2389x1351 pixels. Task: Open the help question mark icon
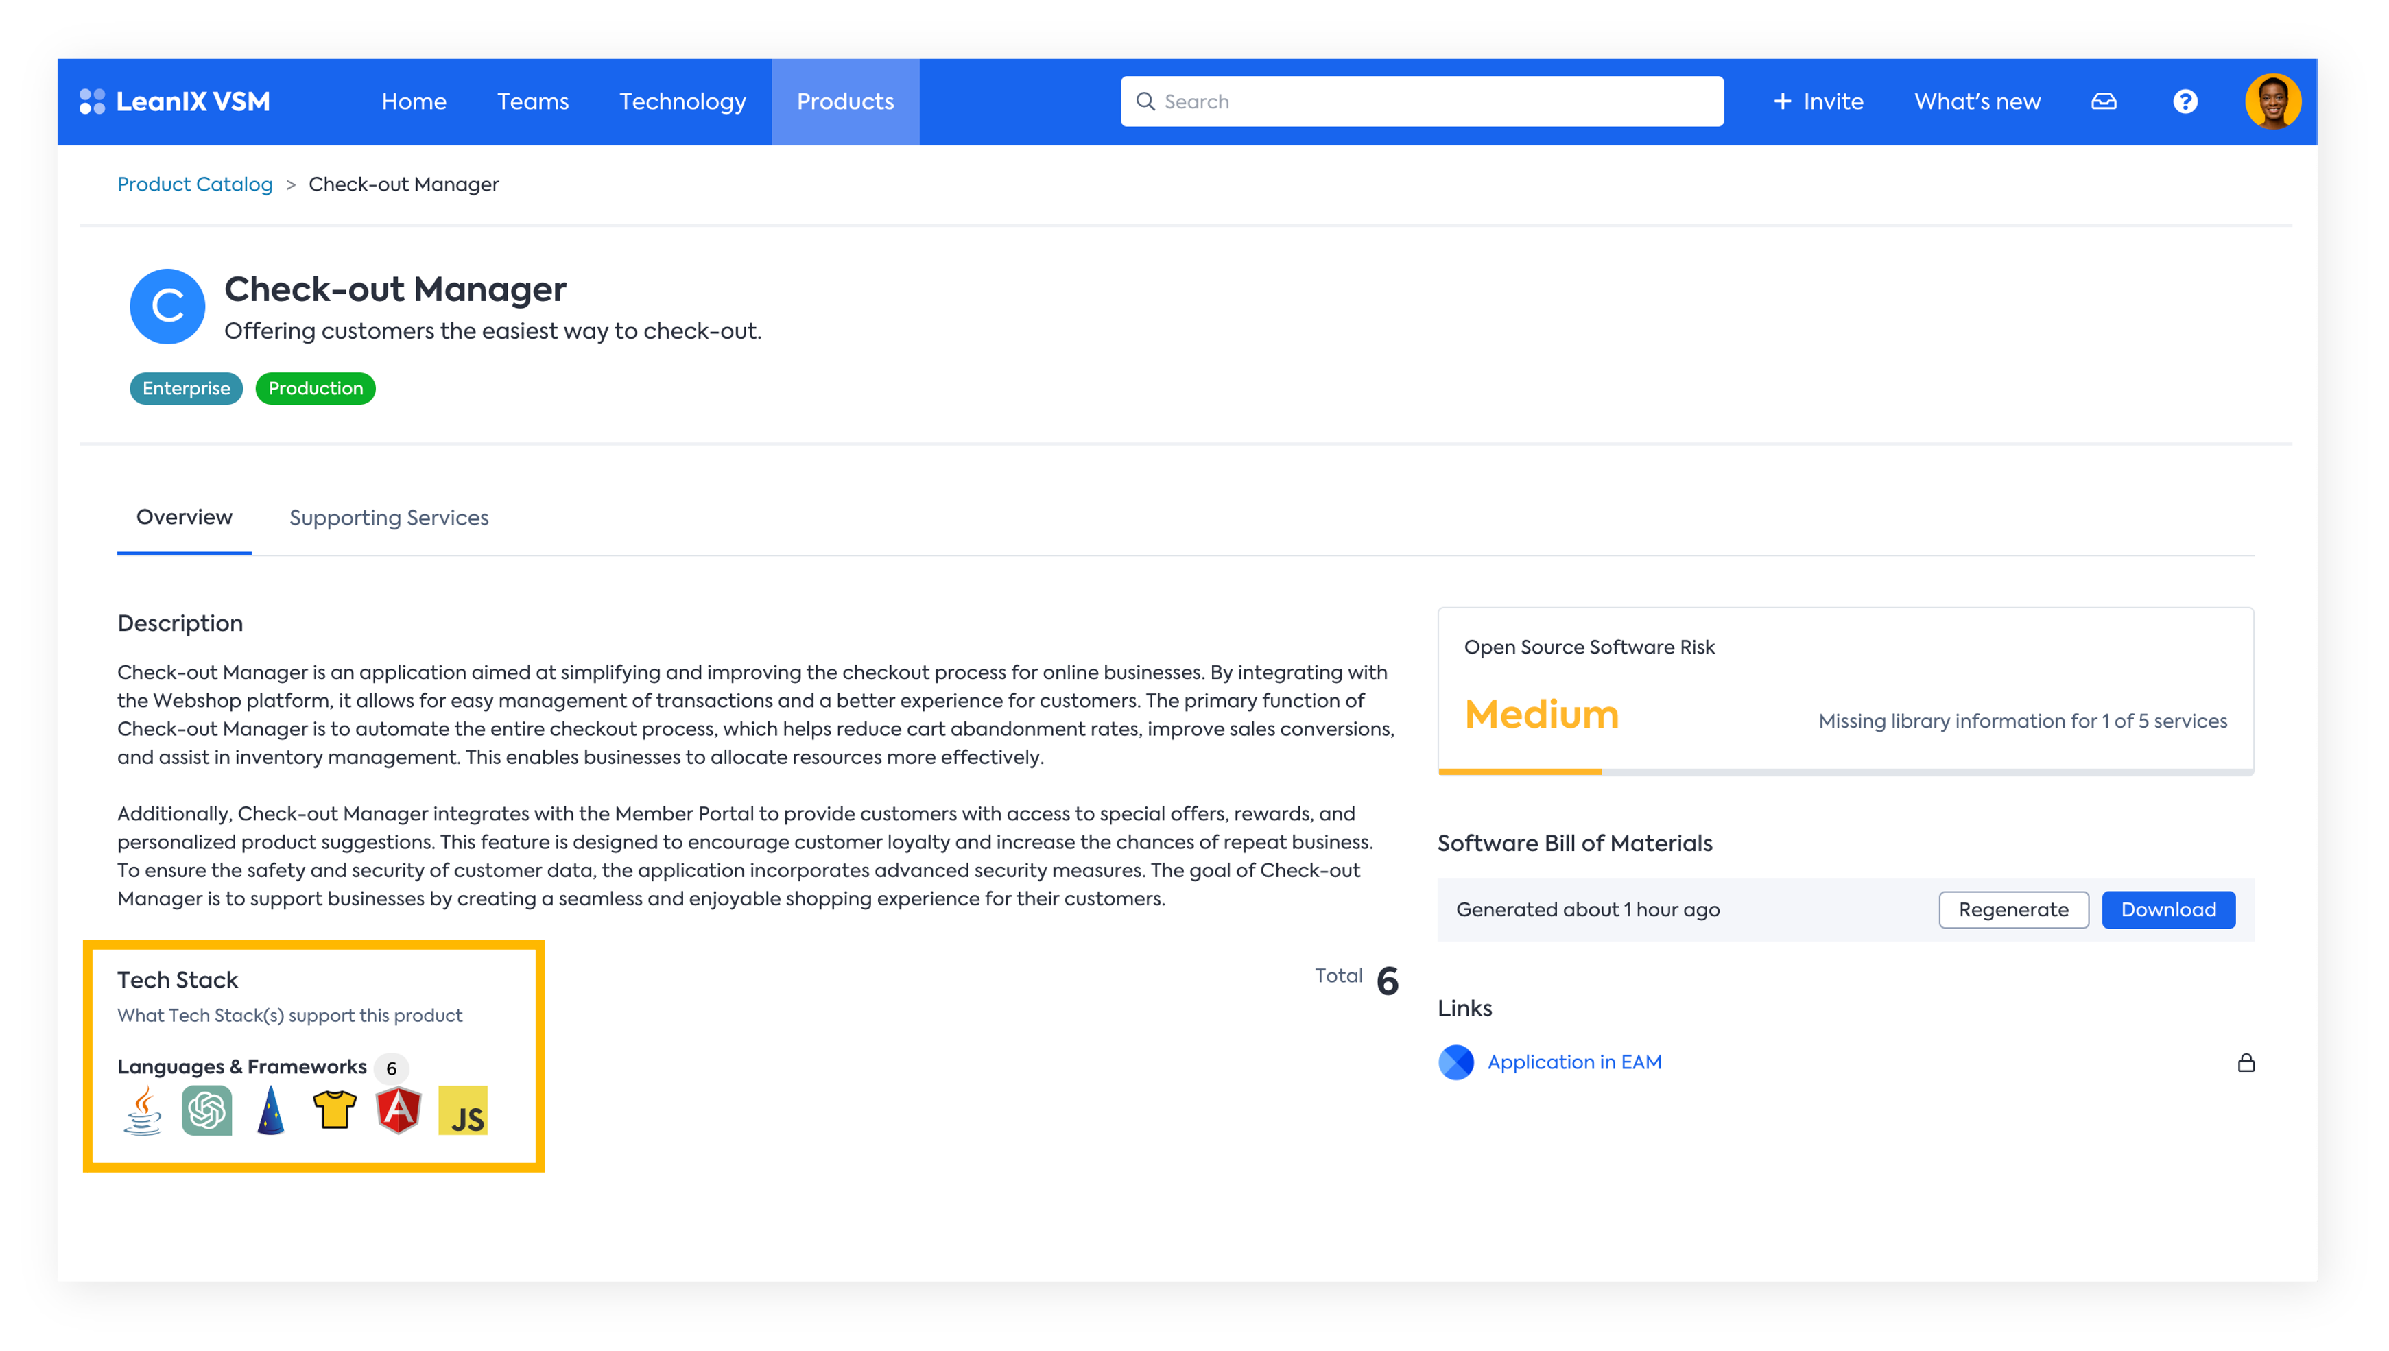(x=2185, y=101)
